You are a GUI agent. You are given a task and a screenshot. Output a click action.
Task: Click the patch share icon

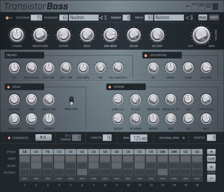(x=187, y=18)
